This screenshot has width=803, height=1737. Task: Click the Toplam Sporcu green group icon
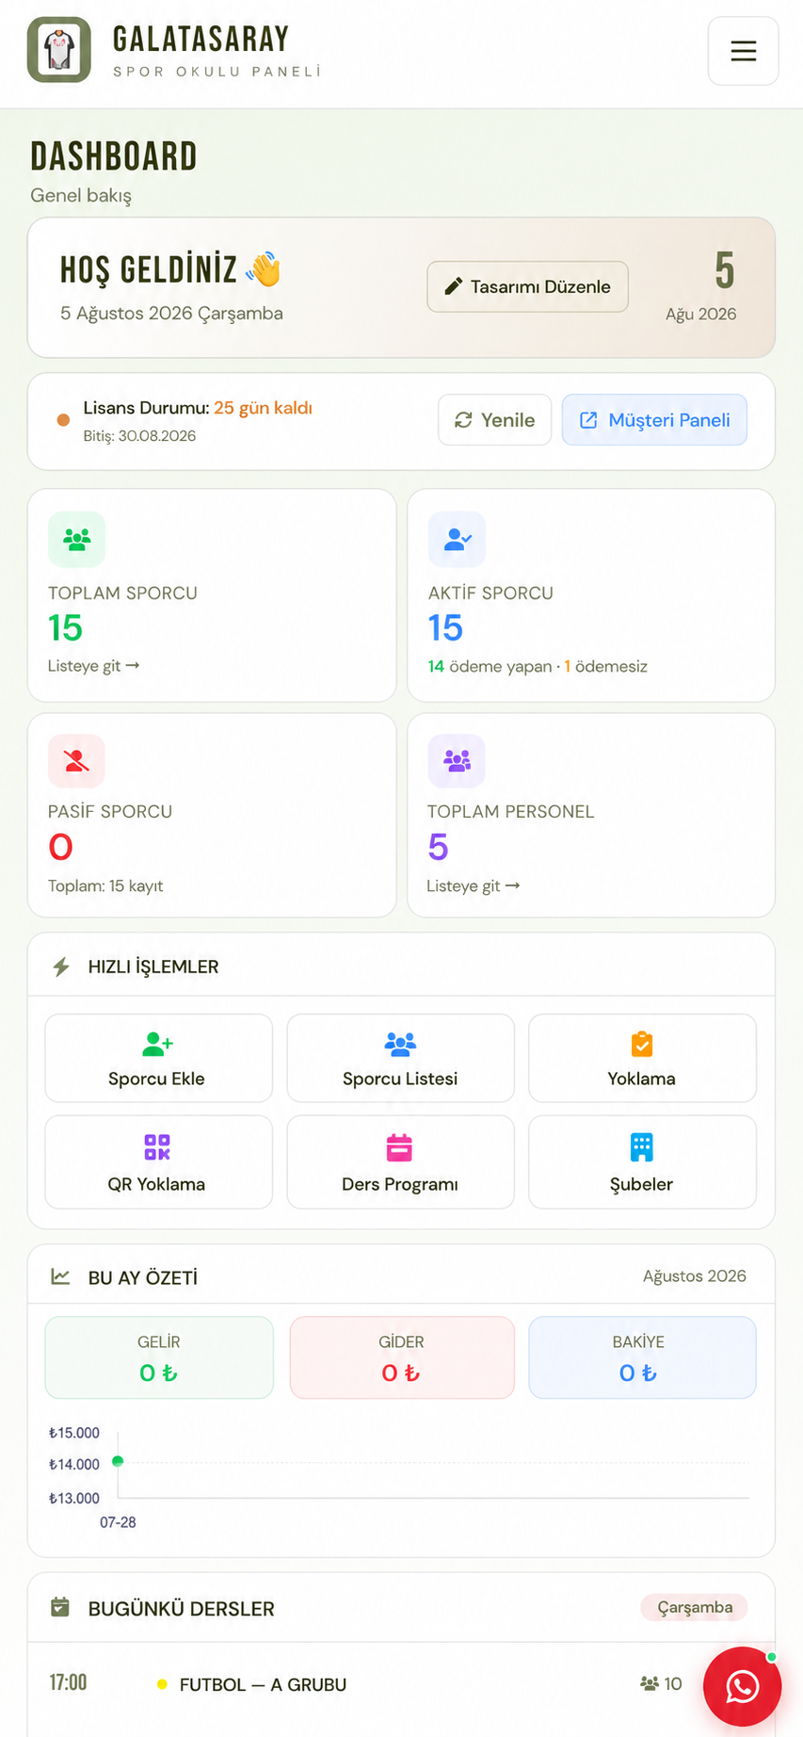[x=76, y=540]
